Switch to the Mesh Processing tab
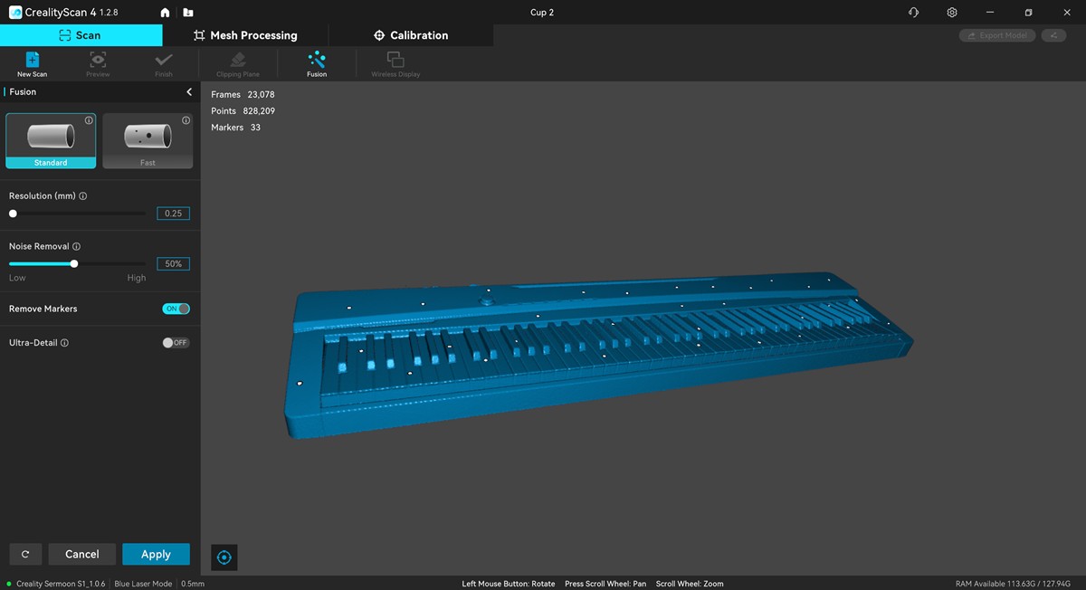 (245, 35)
